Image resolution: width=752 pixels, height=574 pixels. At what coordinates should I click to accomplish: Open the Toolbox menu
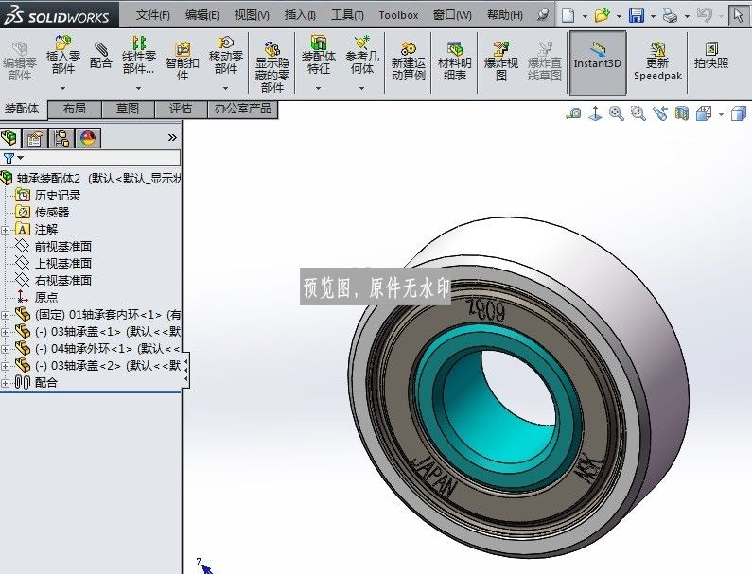pos(398,15)
